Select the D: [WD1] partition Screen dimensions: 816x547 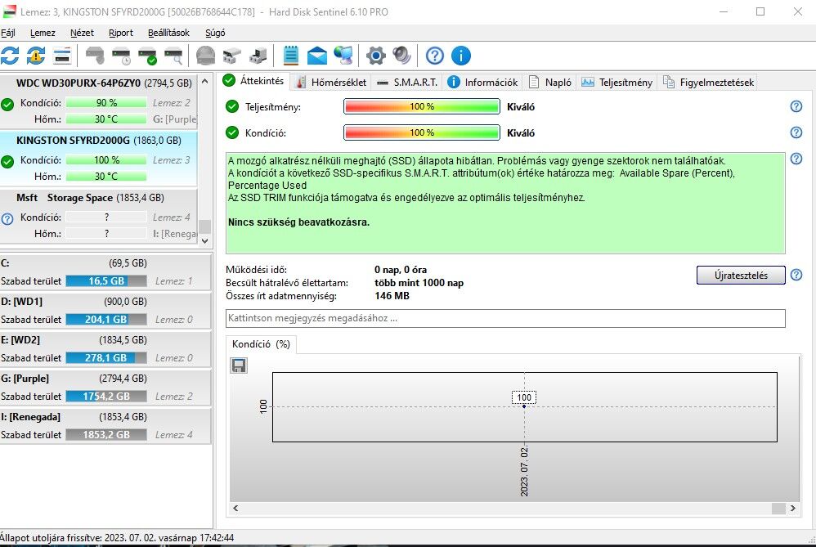[105, 310]
